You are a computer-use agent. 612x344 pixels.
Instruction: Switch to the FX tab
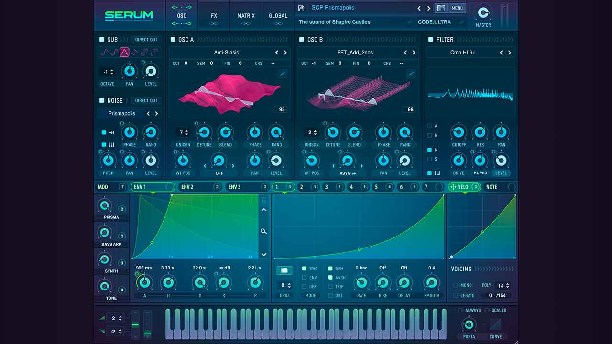(214, 15)
